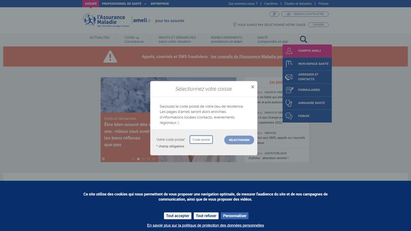
Task: Open the Annuaire Santé text label
Action: tap(311, 103)
